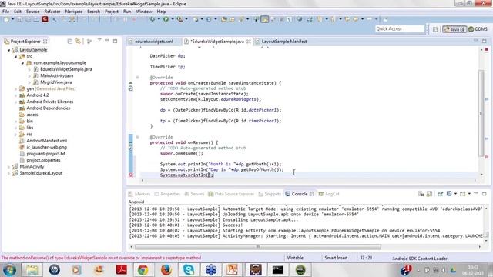
Task: Minimize the Project Explorer panel
Action: point(107,41)
